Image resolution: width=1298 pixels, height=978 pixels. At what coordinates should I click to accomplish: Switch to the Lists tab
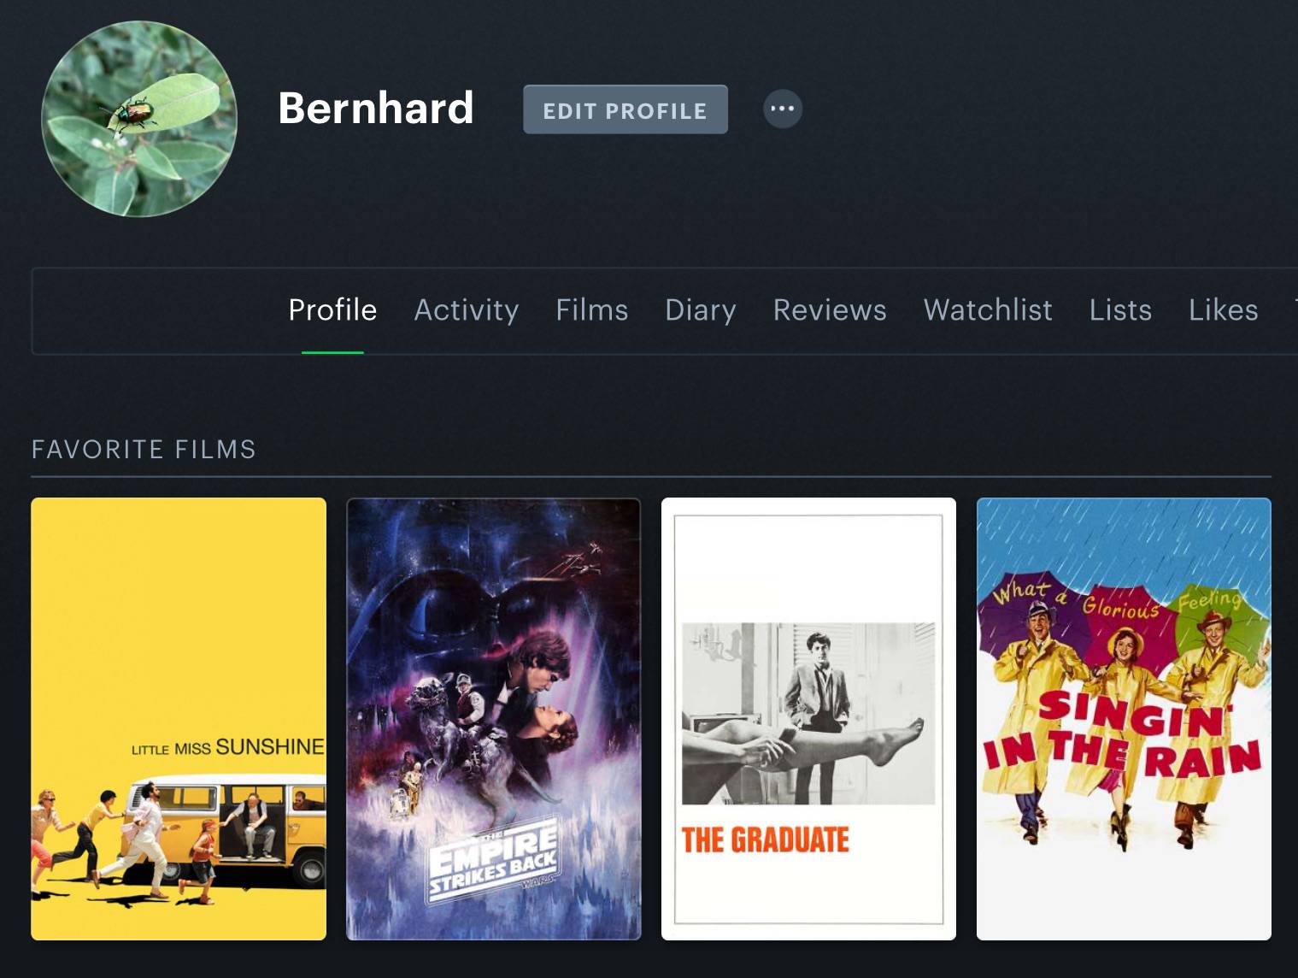pos(1120,309)
